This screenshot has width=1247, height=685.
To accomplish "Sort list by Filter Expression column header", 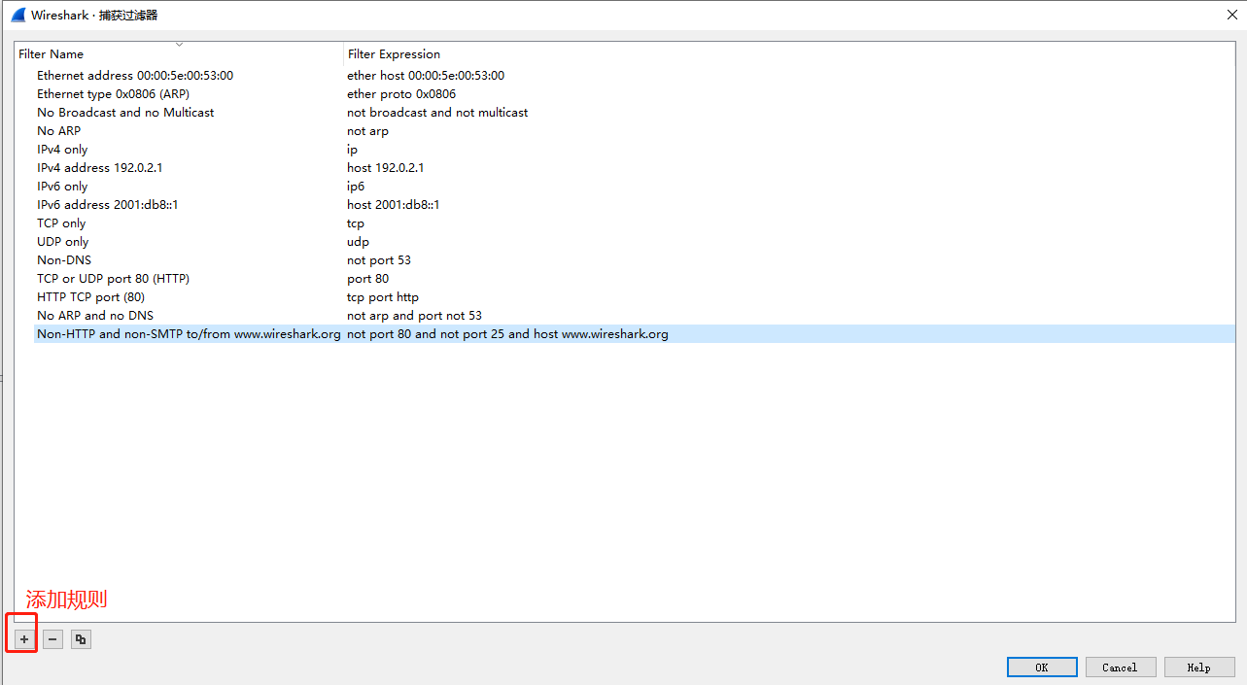I will click(789, 54).
